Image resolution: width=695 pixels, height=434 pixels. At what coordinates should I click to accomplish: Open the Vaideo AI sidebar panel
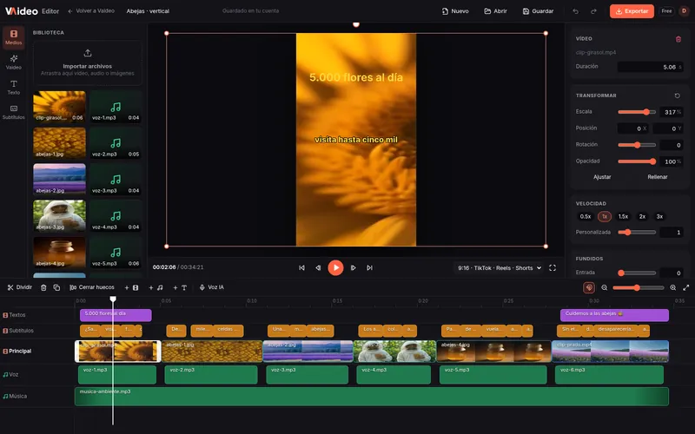13,62
